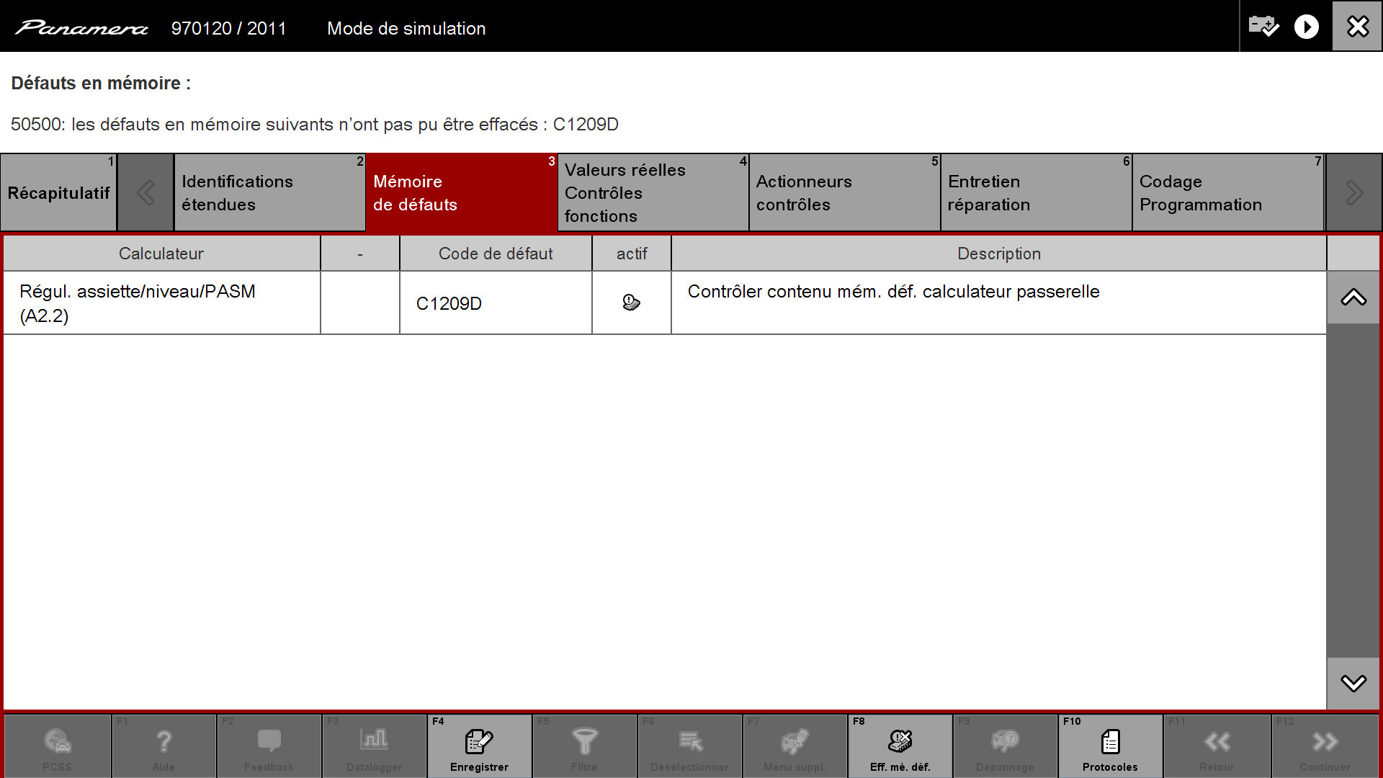Viewport: 1383px width, 778px height.
Task: Switch to Valeurs réelles Contrôles fonctions tab
Action: click(653, 192)
